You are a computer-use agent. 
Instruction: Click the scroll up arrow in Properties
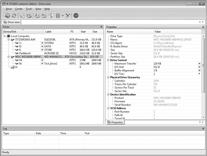[203, 36]
